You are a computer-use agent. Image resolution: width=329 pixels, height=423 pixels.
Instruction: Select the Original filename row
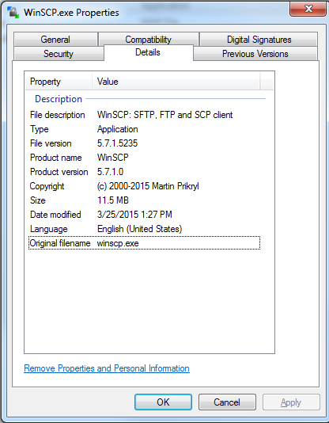(x=144, y=243)
